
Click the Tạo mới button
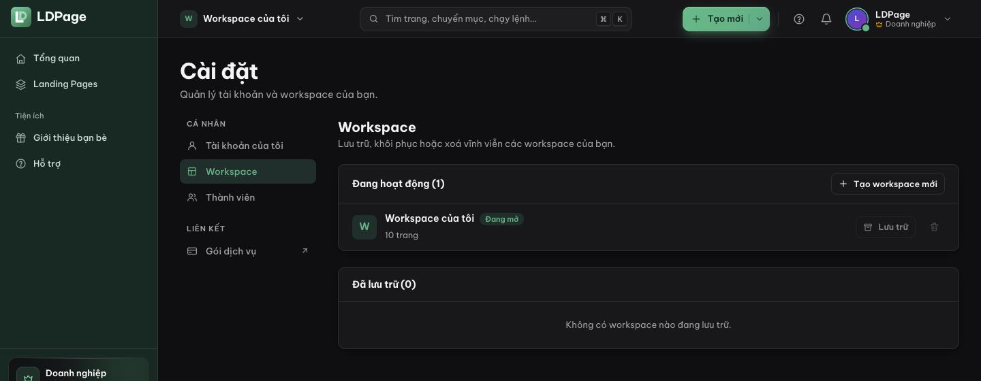pos(717,19)
